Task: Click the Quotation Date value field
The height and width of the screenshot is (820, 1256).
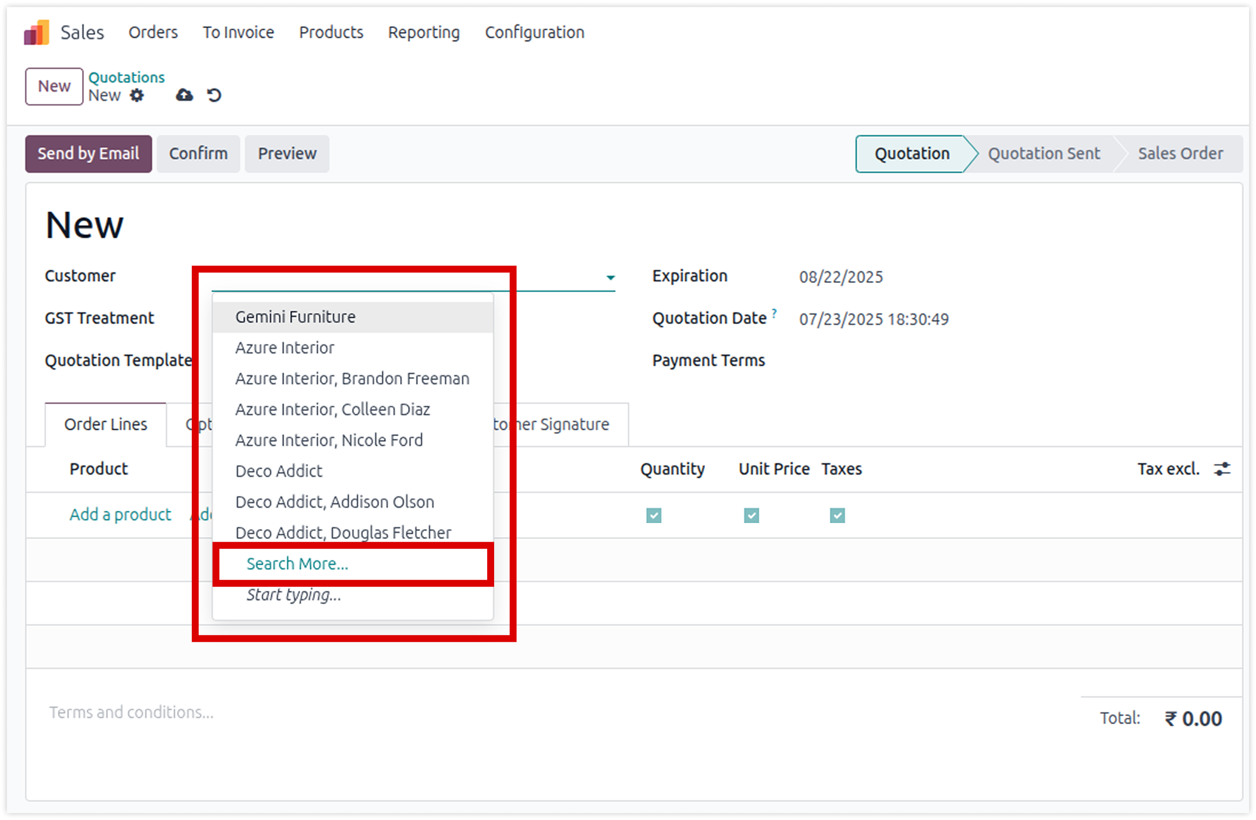Action: coord(874,319)
